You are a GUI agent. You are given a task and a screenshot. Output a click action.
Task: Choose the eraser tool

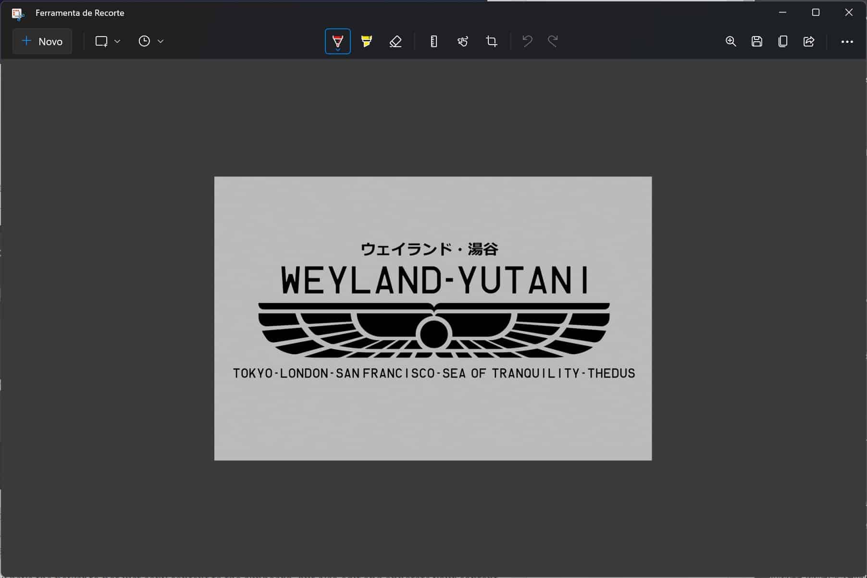click(x=396, y=41)
